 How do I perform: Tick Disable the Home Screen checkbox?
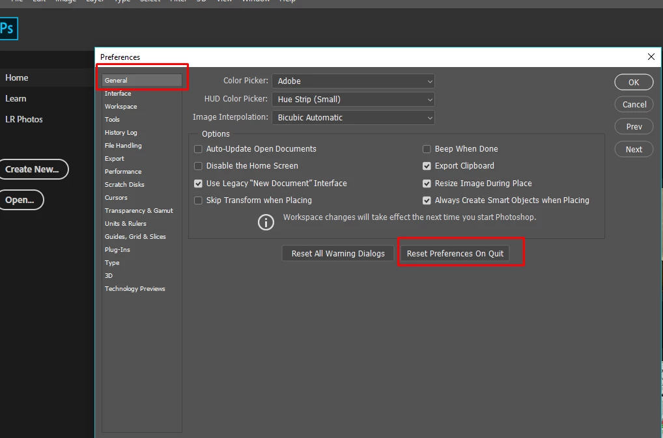coord(198,165)
